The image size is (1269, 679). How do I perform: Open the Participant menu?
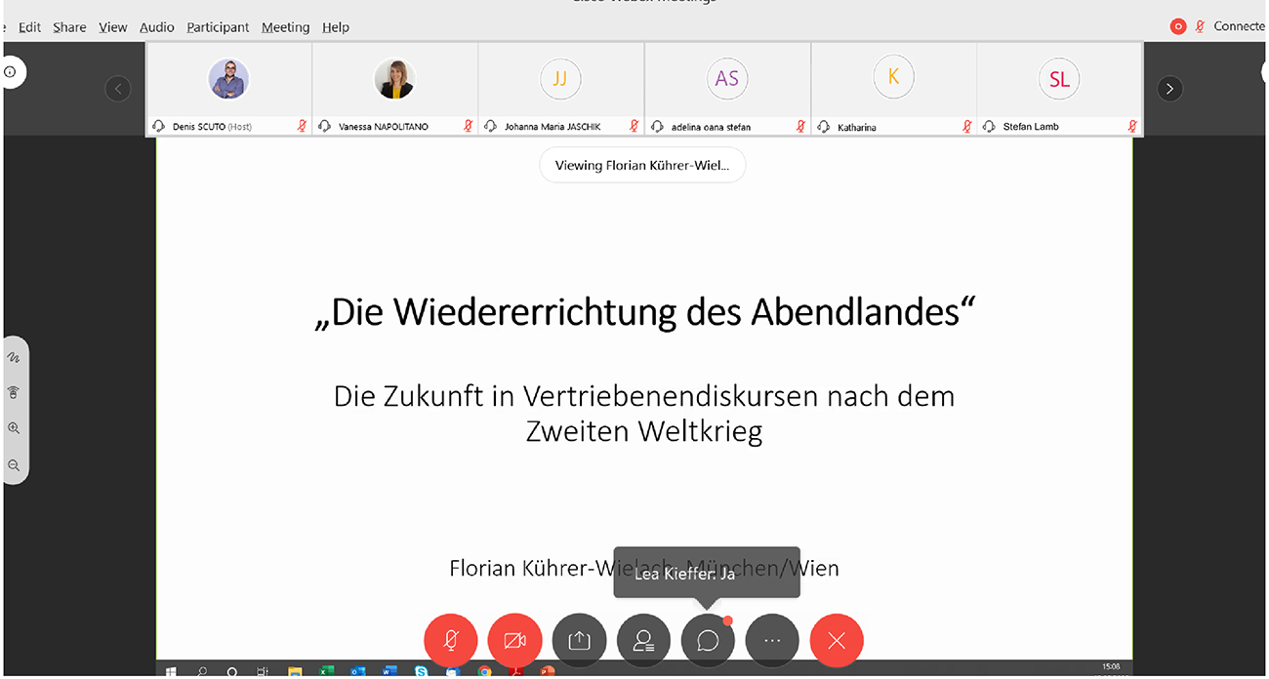pos(218,27)
